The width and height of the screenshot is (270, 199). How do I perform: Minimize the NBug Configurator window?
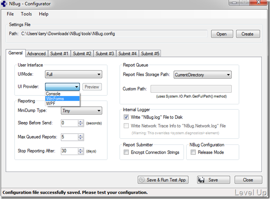(x=234, y=3)
